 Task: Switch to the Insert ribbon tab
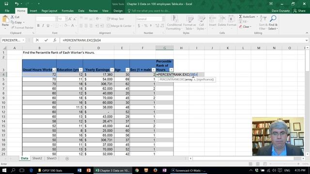pyautogui.click(x=33, y=11)
